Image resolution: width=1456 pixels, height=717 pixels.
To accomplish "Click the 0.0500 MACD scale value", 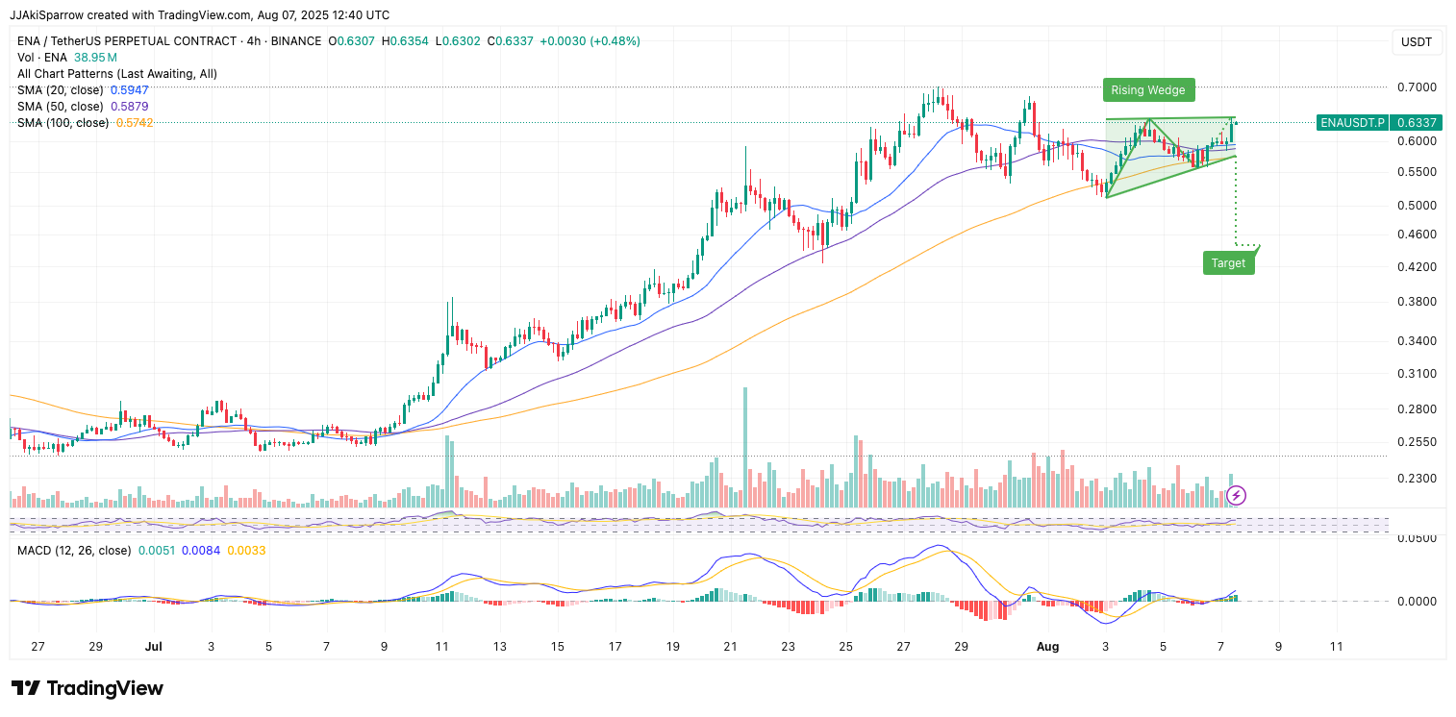I will pyautogui.click(x=1417, y=538).
